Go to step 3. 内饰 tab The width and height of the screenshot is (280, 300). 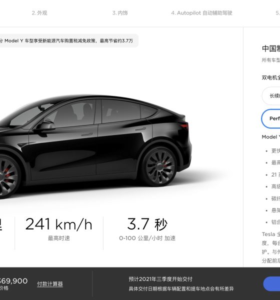click(120, 13)
